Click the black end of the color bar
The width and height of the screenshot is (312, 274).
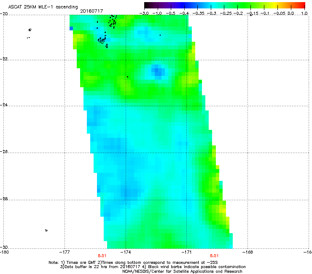[147, 5]
